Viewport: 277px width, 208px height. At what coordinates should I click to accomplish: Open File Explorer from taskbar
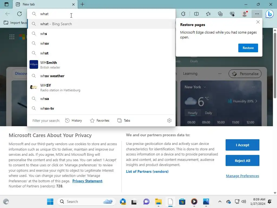(159, 201)
